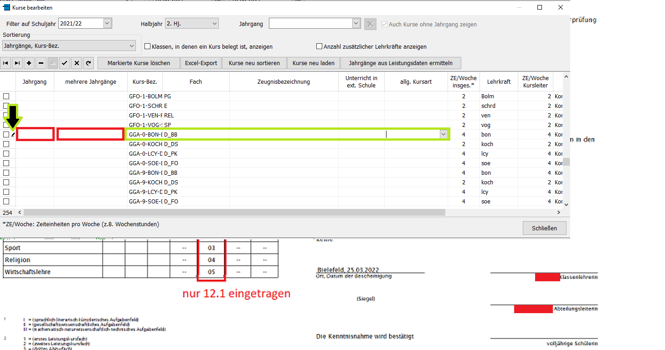Enable 'Klassen, in denen ein Kurs belegt ist, anzeigen'
665x350 pixels.
point(147,46)
